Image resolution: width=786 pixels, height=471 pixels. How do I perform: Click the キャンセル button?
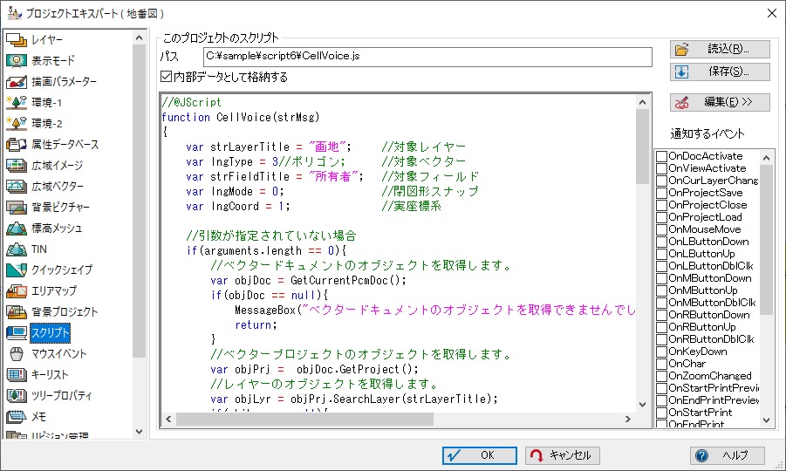(x=563, y=455)
